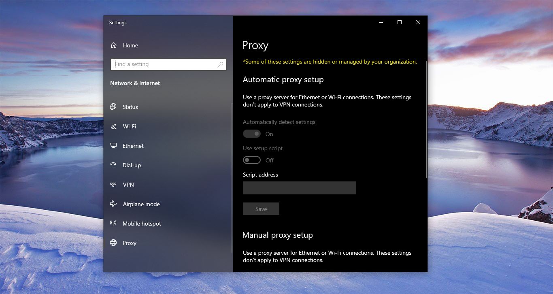This screenshot has height=294, width=553.
Task: Click the Airplane mode icon
Action: [x=114, y=204]
